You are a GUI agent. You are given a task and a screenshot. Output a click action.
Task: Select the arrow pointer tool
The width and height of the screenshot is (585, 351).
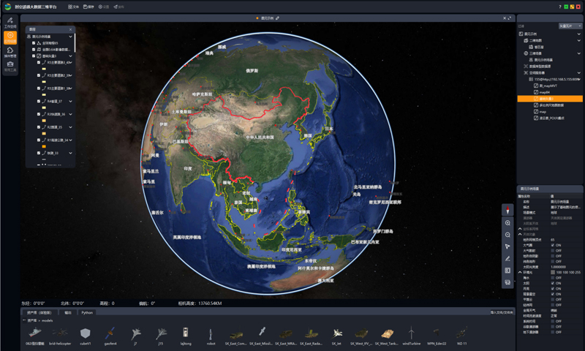[507, 246]
